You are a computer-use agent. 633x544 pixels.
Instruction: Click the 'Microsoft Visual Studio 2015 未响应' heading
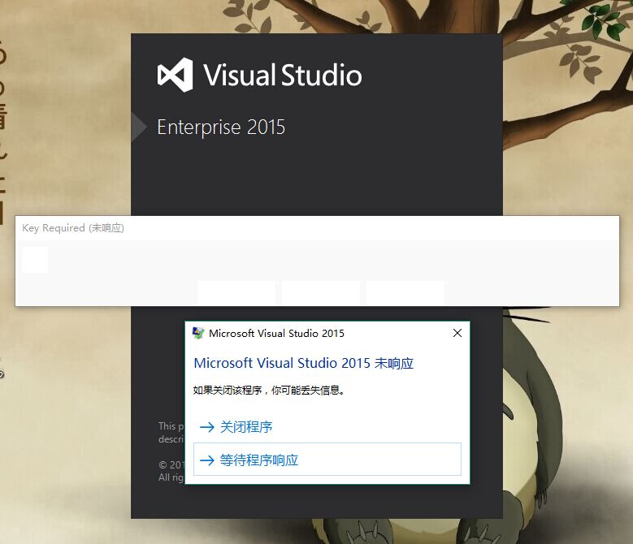(304, 363)
